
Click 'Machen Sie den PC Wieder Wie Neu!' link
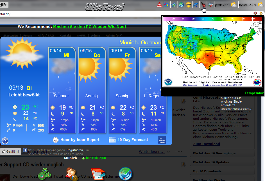pos(90,26)
